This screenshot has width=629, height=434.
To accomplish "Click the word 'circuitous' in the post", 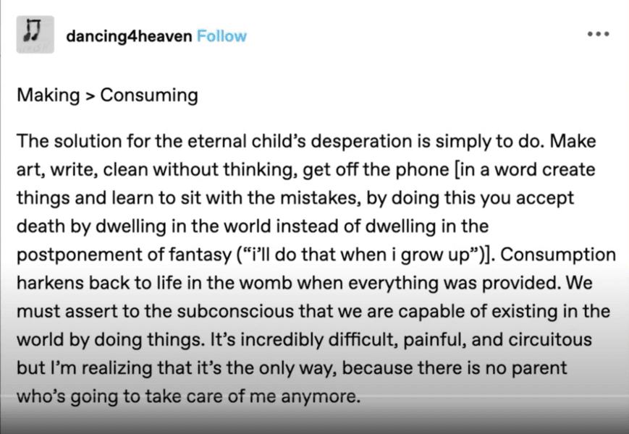I will [550, 340].
